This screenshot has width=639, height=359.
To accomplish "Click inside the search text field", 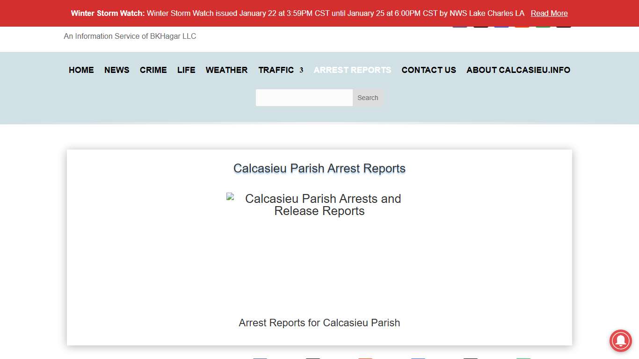I will tap(304, 98).
